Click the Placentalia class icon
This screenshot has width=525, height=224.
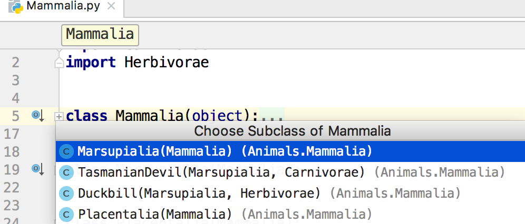66,215
